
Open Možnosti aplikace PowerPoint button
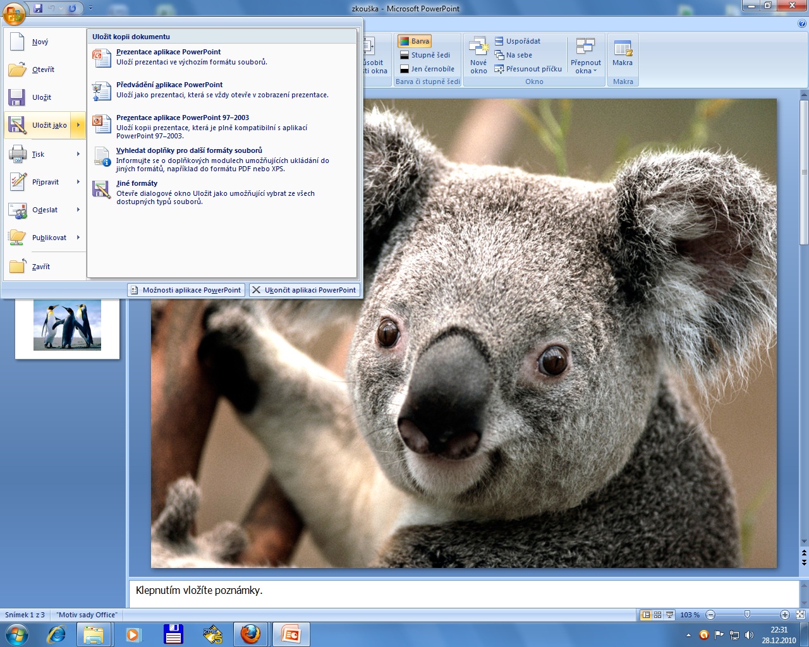coord(186,290)
